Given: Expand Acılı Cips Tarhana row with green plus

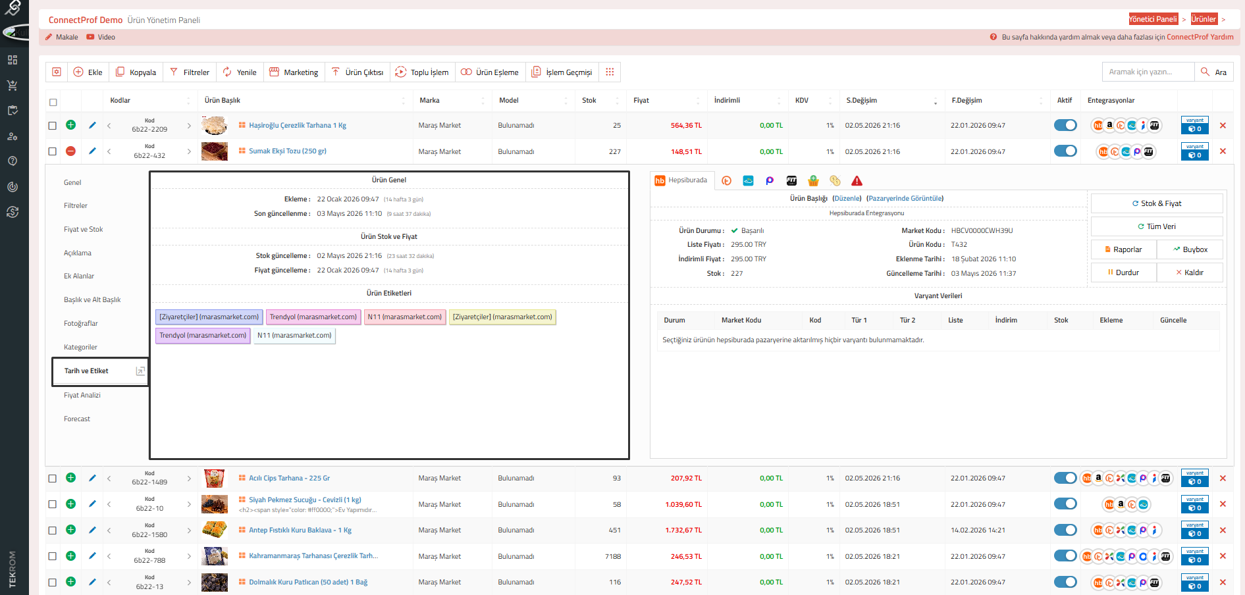Looking at the screenshot, I should tap(71, 478).
